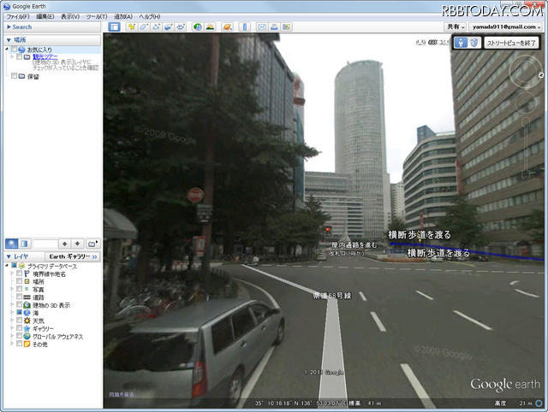Enable the 境界線や地名 layer checkbox
Screen dimensions: 548x412
[19, 274]
